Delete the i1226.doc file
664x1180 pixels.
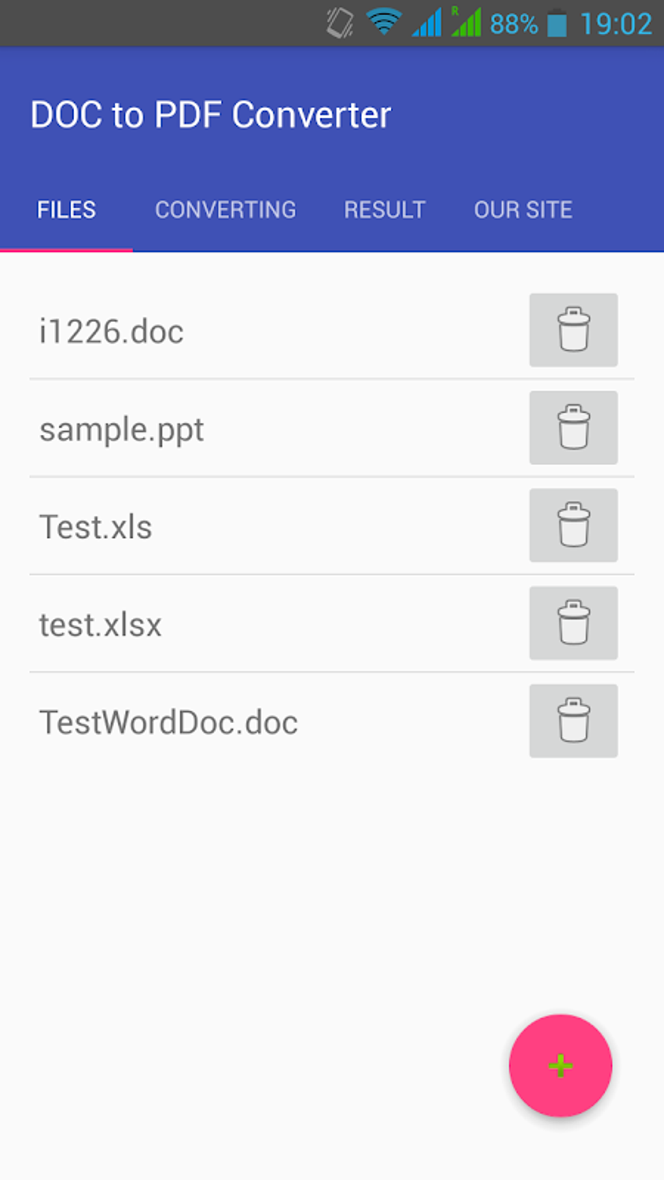coord(573,330)
